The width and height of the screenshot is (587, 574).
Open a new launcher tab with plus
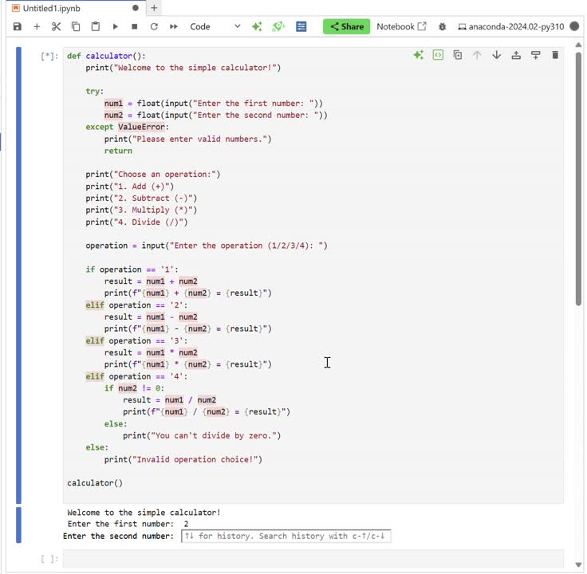click(154, 8)
